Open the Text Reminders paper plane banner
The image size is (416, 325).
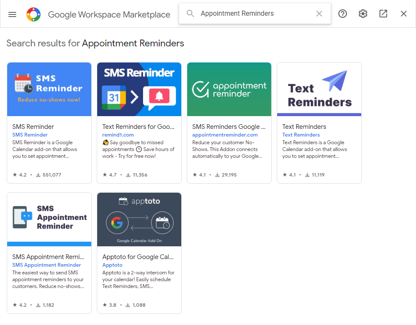coord(319,89)
